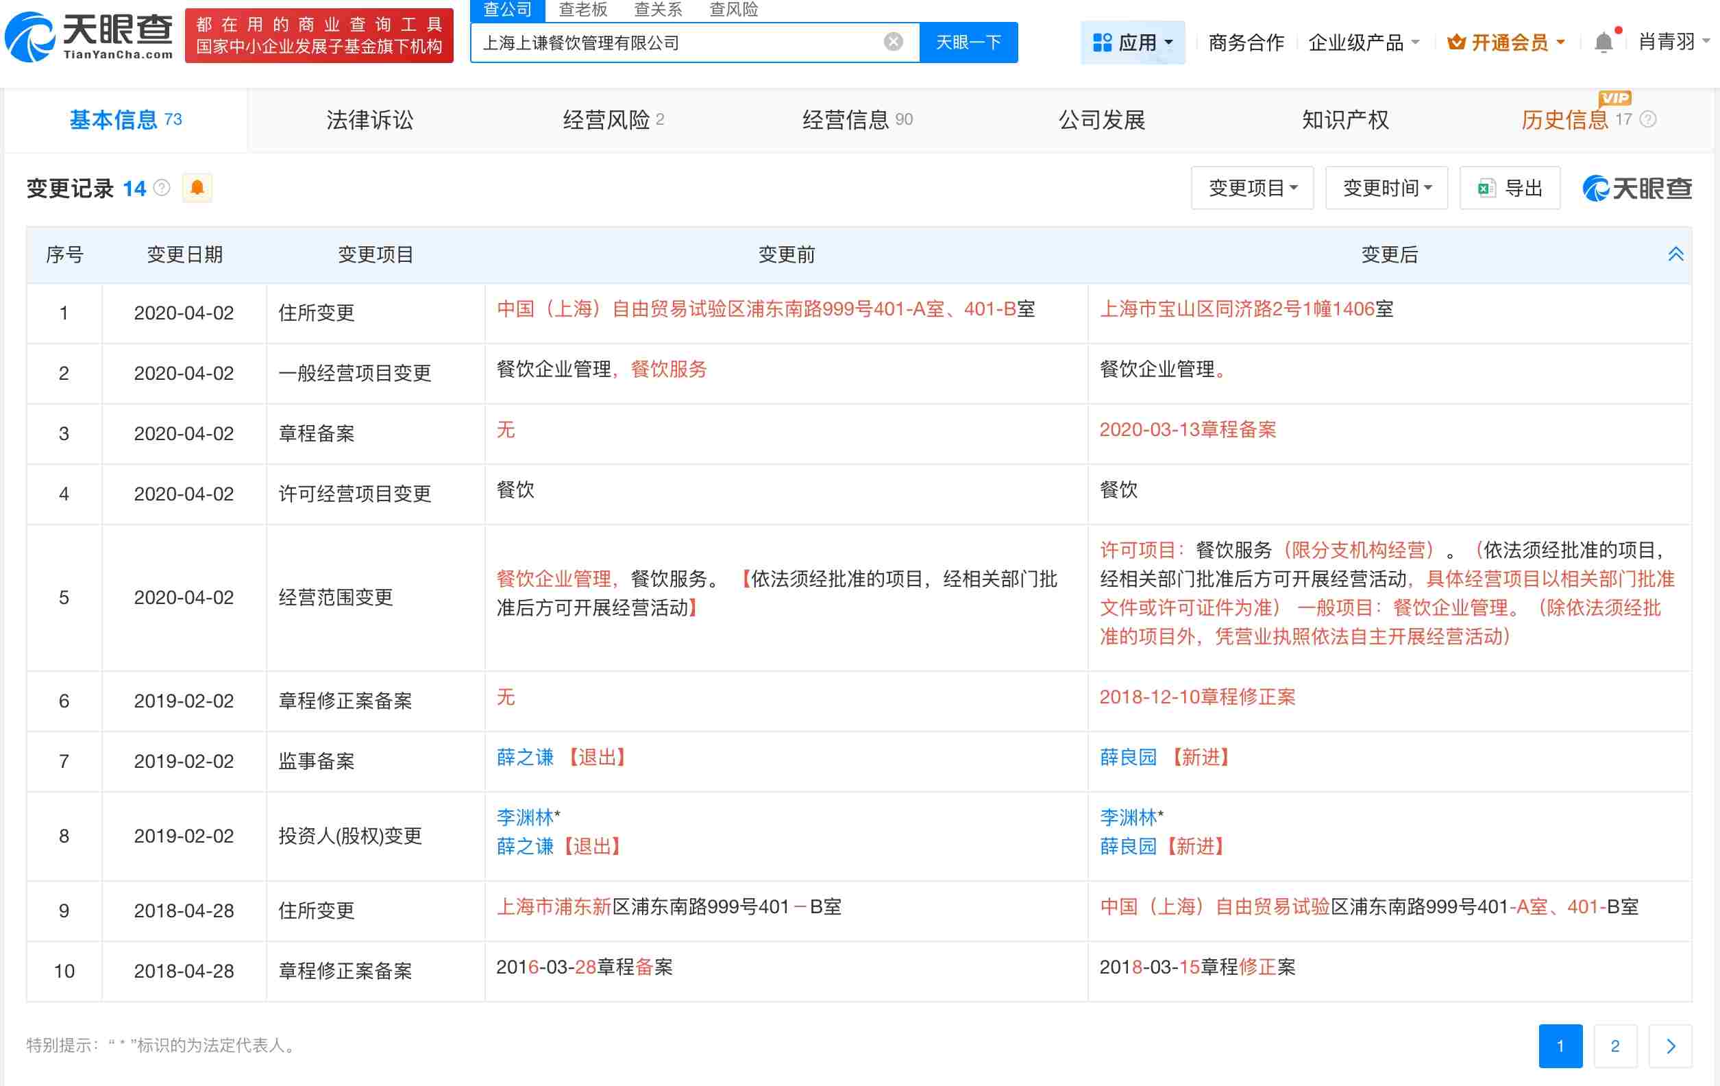
Task: Click the 天眼查 watermark logo in table header
Action: (1636, 188)
